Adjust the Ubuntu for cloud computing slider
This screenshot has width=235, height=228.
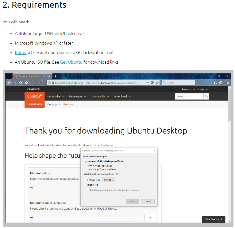35,218
